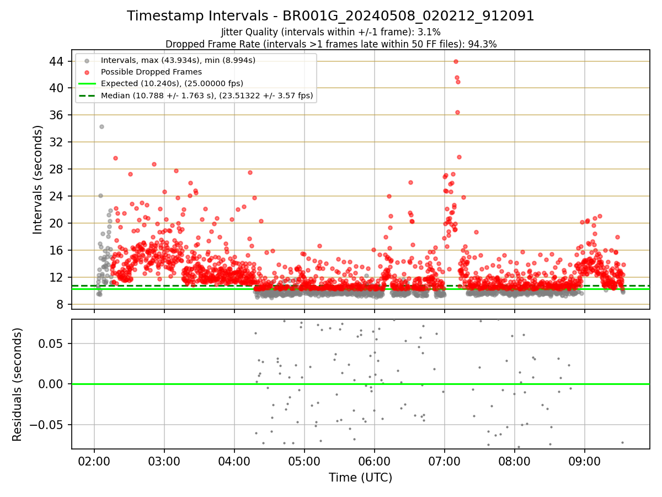Select the plot title 'Timestamp Intervals - BR001G_20240508_020212_912091'

[330, 16]
